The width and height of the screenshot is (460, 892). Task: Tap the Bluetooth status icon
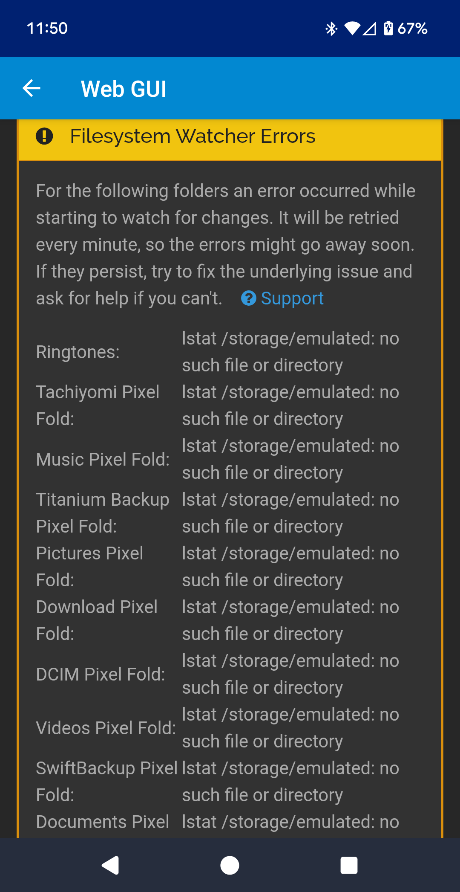[331, 29]
